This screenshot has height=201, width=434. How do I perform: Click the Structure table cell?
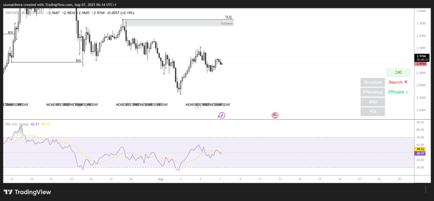coord(373,82)
